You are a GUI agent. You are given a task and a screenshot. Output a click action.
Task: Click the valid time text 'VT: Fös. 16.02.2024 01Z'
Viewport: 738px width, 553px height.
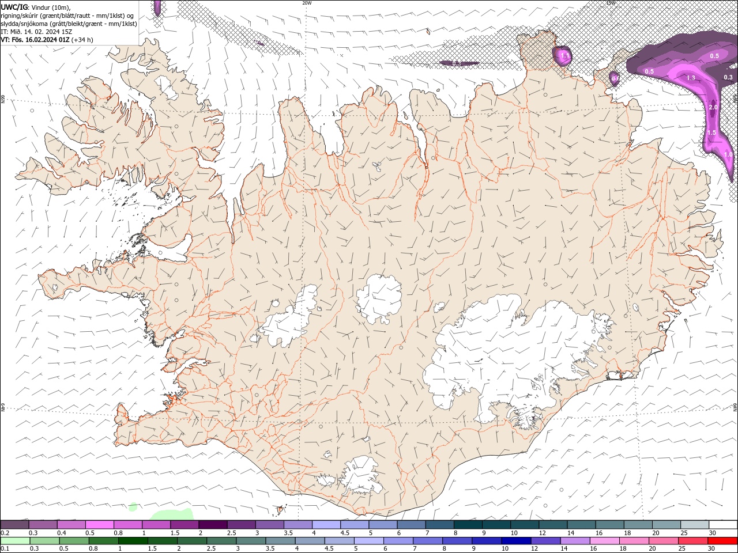[36, 40]
